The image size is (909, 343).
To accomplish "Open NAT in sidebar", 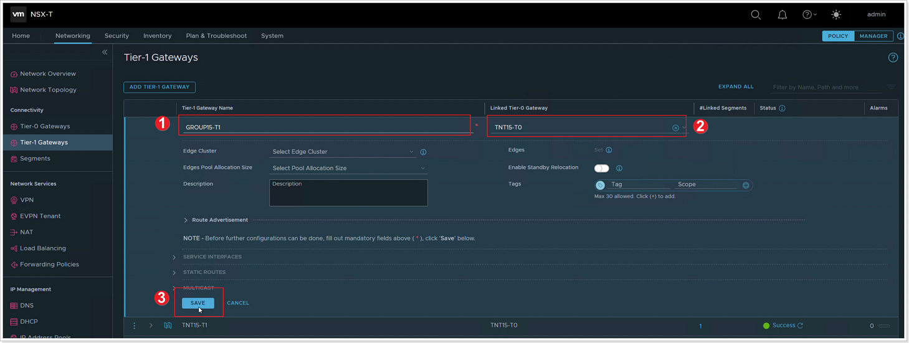I will pyautogui.click(x=26, y=232).
